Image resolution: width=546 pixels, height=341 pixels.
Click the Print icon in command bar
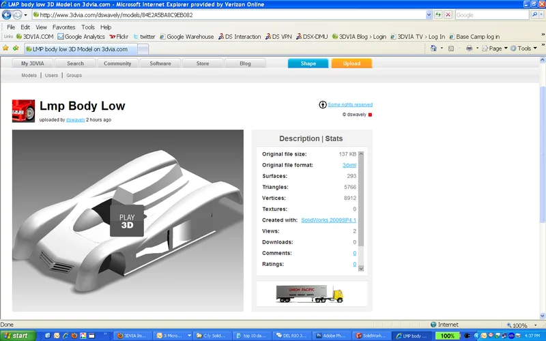469,48
